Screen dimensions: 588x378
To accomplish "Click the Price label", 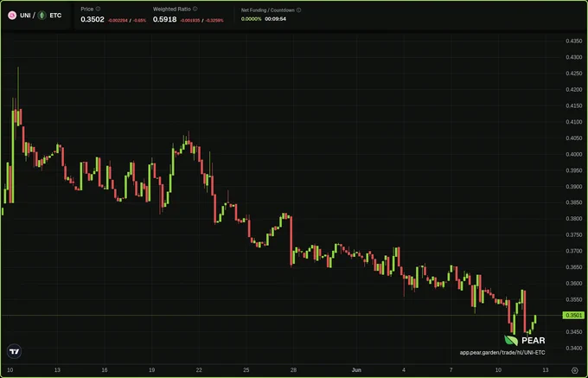I will click(x=87, y=9).
